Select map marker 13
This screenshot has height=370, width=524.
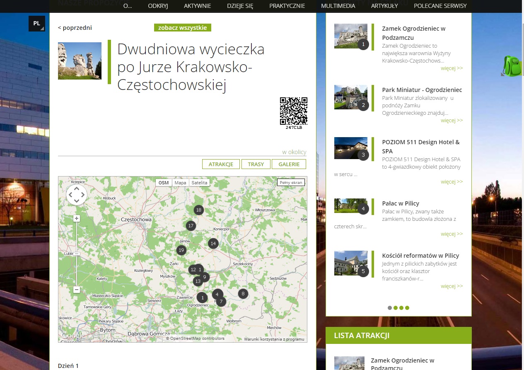click(198, 281)
